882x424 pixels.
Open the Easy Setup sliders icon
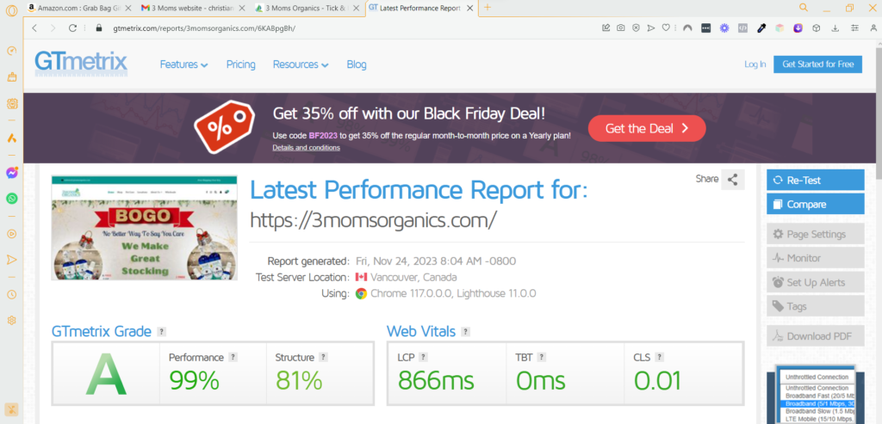coord(855,28)
